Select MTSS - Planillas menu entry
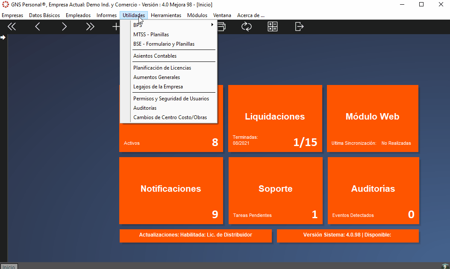The width and height of the screenshot is (450, 269). point(174,35)
